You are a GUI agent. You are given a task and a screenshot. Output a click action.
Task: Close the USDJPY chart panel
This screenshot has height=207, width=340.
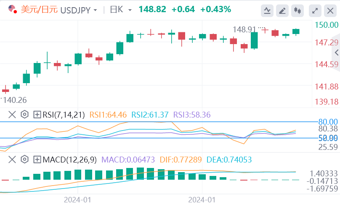click(x=329, y=10)
